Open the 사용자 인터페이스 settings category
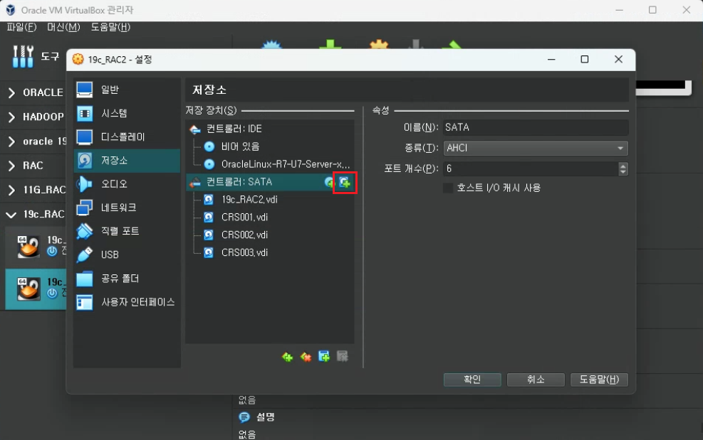 (127, 302)
